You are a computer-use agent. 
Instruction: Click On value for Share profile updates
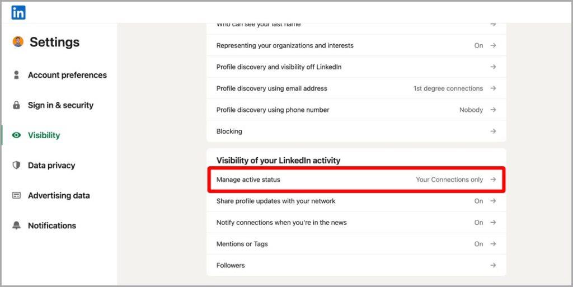[479, 201]
